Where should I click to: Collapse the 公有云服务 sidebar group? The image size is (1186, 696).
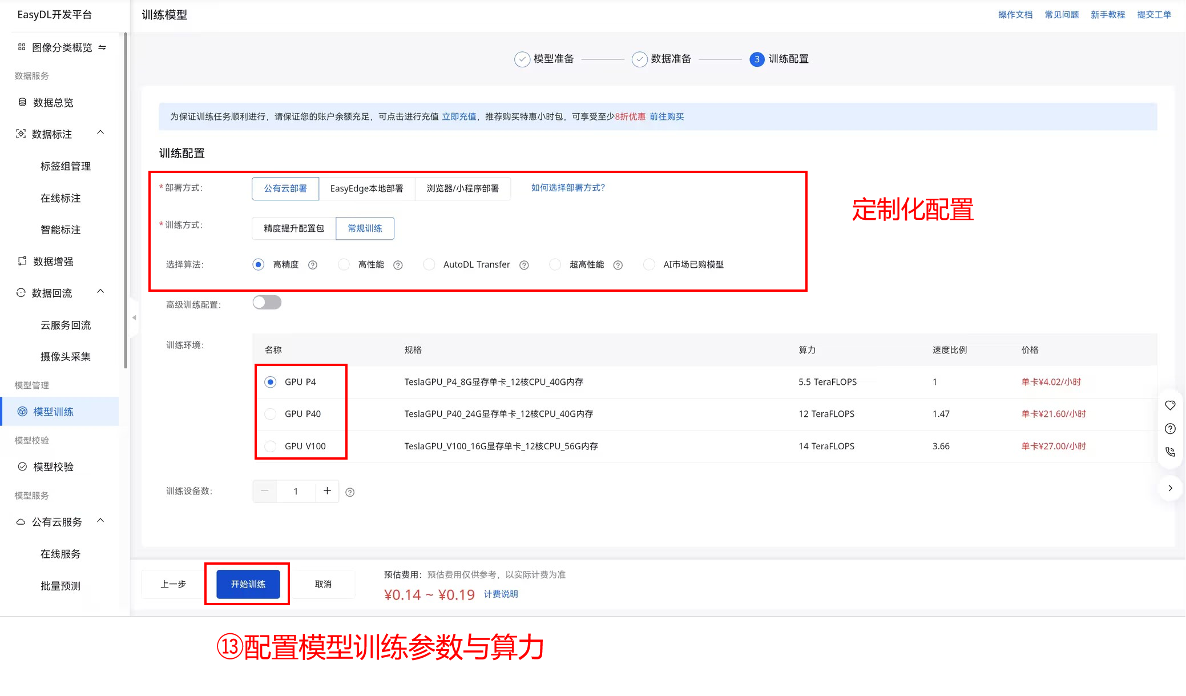tap(100, 521)
